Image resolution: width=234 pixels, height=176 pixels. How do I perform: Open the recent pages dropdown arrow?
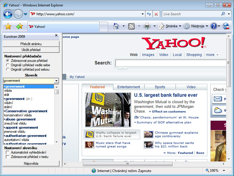25,14
